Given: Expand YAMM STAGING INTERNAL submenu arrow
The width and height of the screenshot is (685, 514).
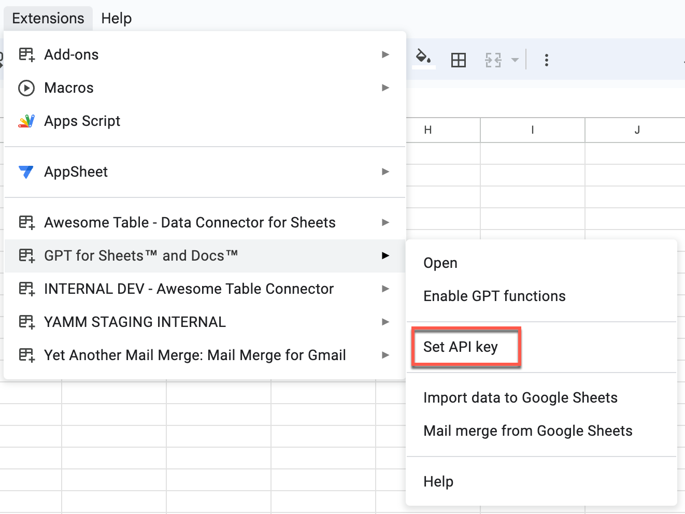Looking at the screenshot, I should click(x=385, y=322).
